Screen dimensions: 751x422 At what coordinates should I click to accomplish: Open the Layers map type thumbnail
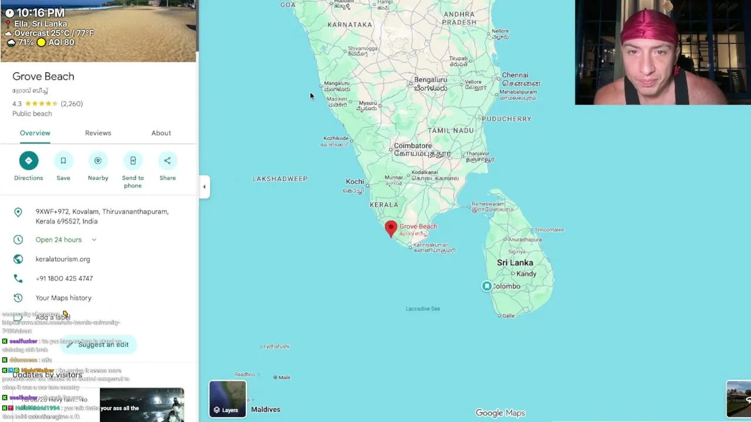point(228,399)
